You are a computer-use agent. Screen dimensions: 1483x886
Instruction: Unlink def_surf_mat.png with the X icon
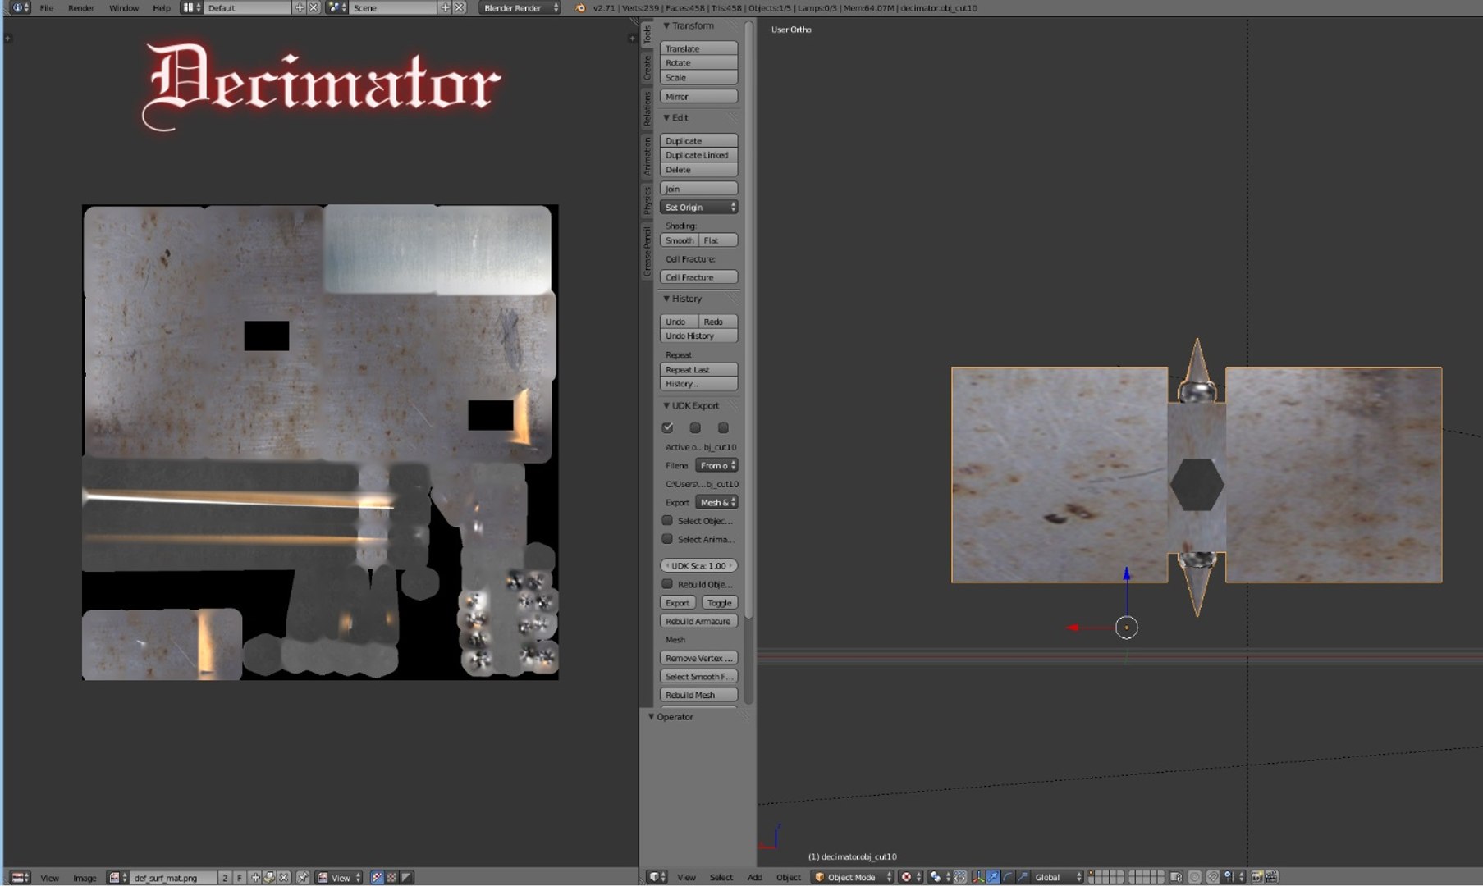click(283, 877)
